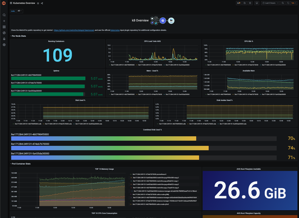Click the Add panel icon
The height and width of the screenshot is (218, 299).
239,3
